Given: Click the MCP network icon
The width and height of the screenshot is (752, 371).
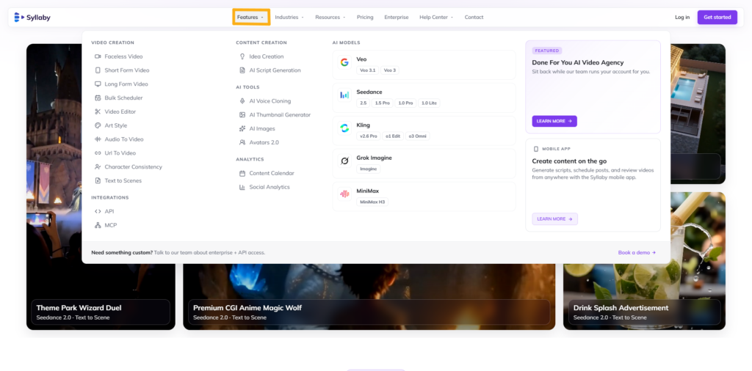Looking at the screenshot, I should pyautogui.click(x=98, y=226).
